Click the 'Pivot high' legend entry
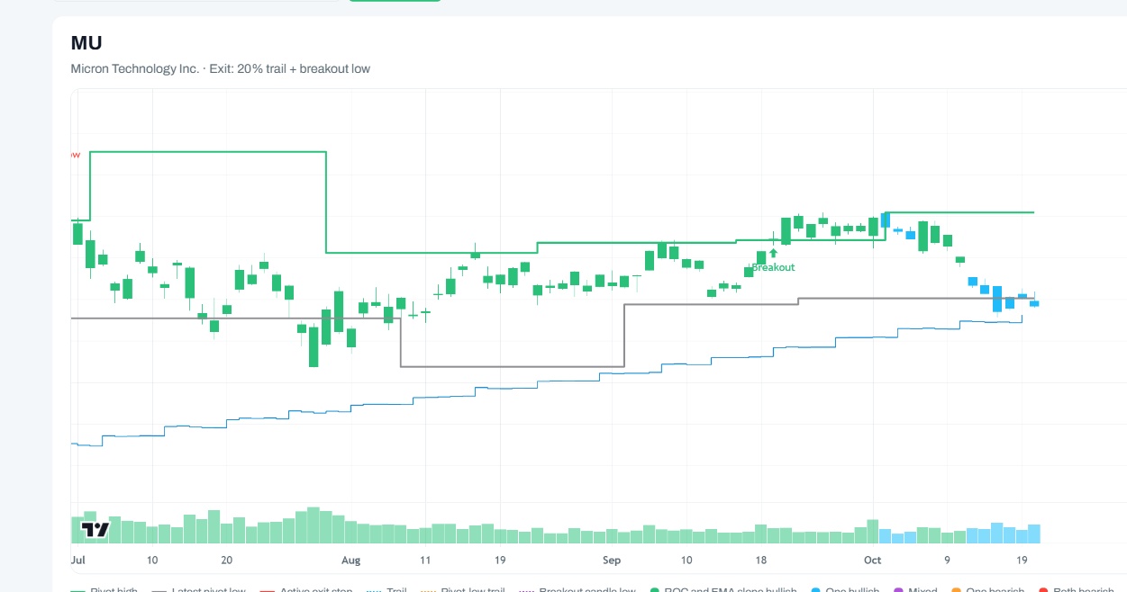 pyautogui.click(x=104, y=590)
